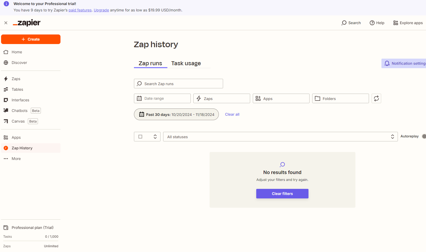The height and width of the screenshot is (252, 426).
Task: Click the Interfaces sidebar icon
Action: (6, 100)
